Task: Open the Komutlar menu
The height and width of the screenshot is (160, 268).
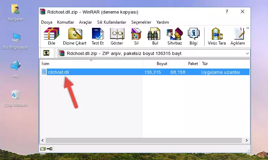Action: pos(66,22)
